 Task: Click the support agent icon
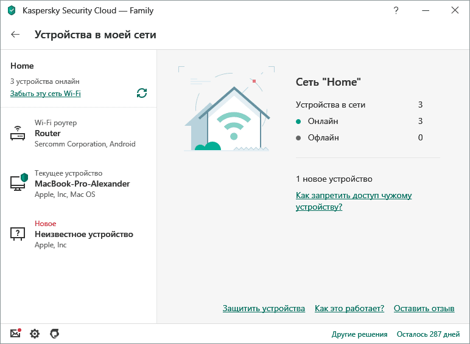pyautogui.click(x=54, y=333)
